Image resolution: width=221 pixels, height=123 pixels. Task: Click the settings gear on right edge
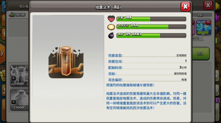tap(217, 90)
